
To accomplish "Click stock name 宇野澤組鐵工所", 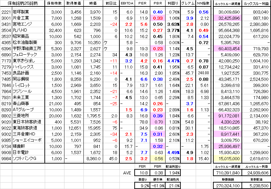I will coord(27,49).
